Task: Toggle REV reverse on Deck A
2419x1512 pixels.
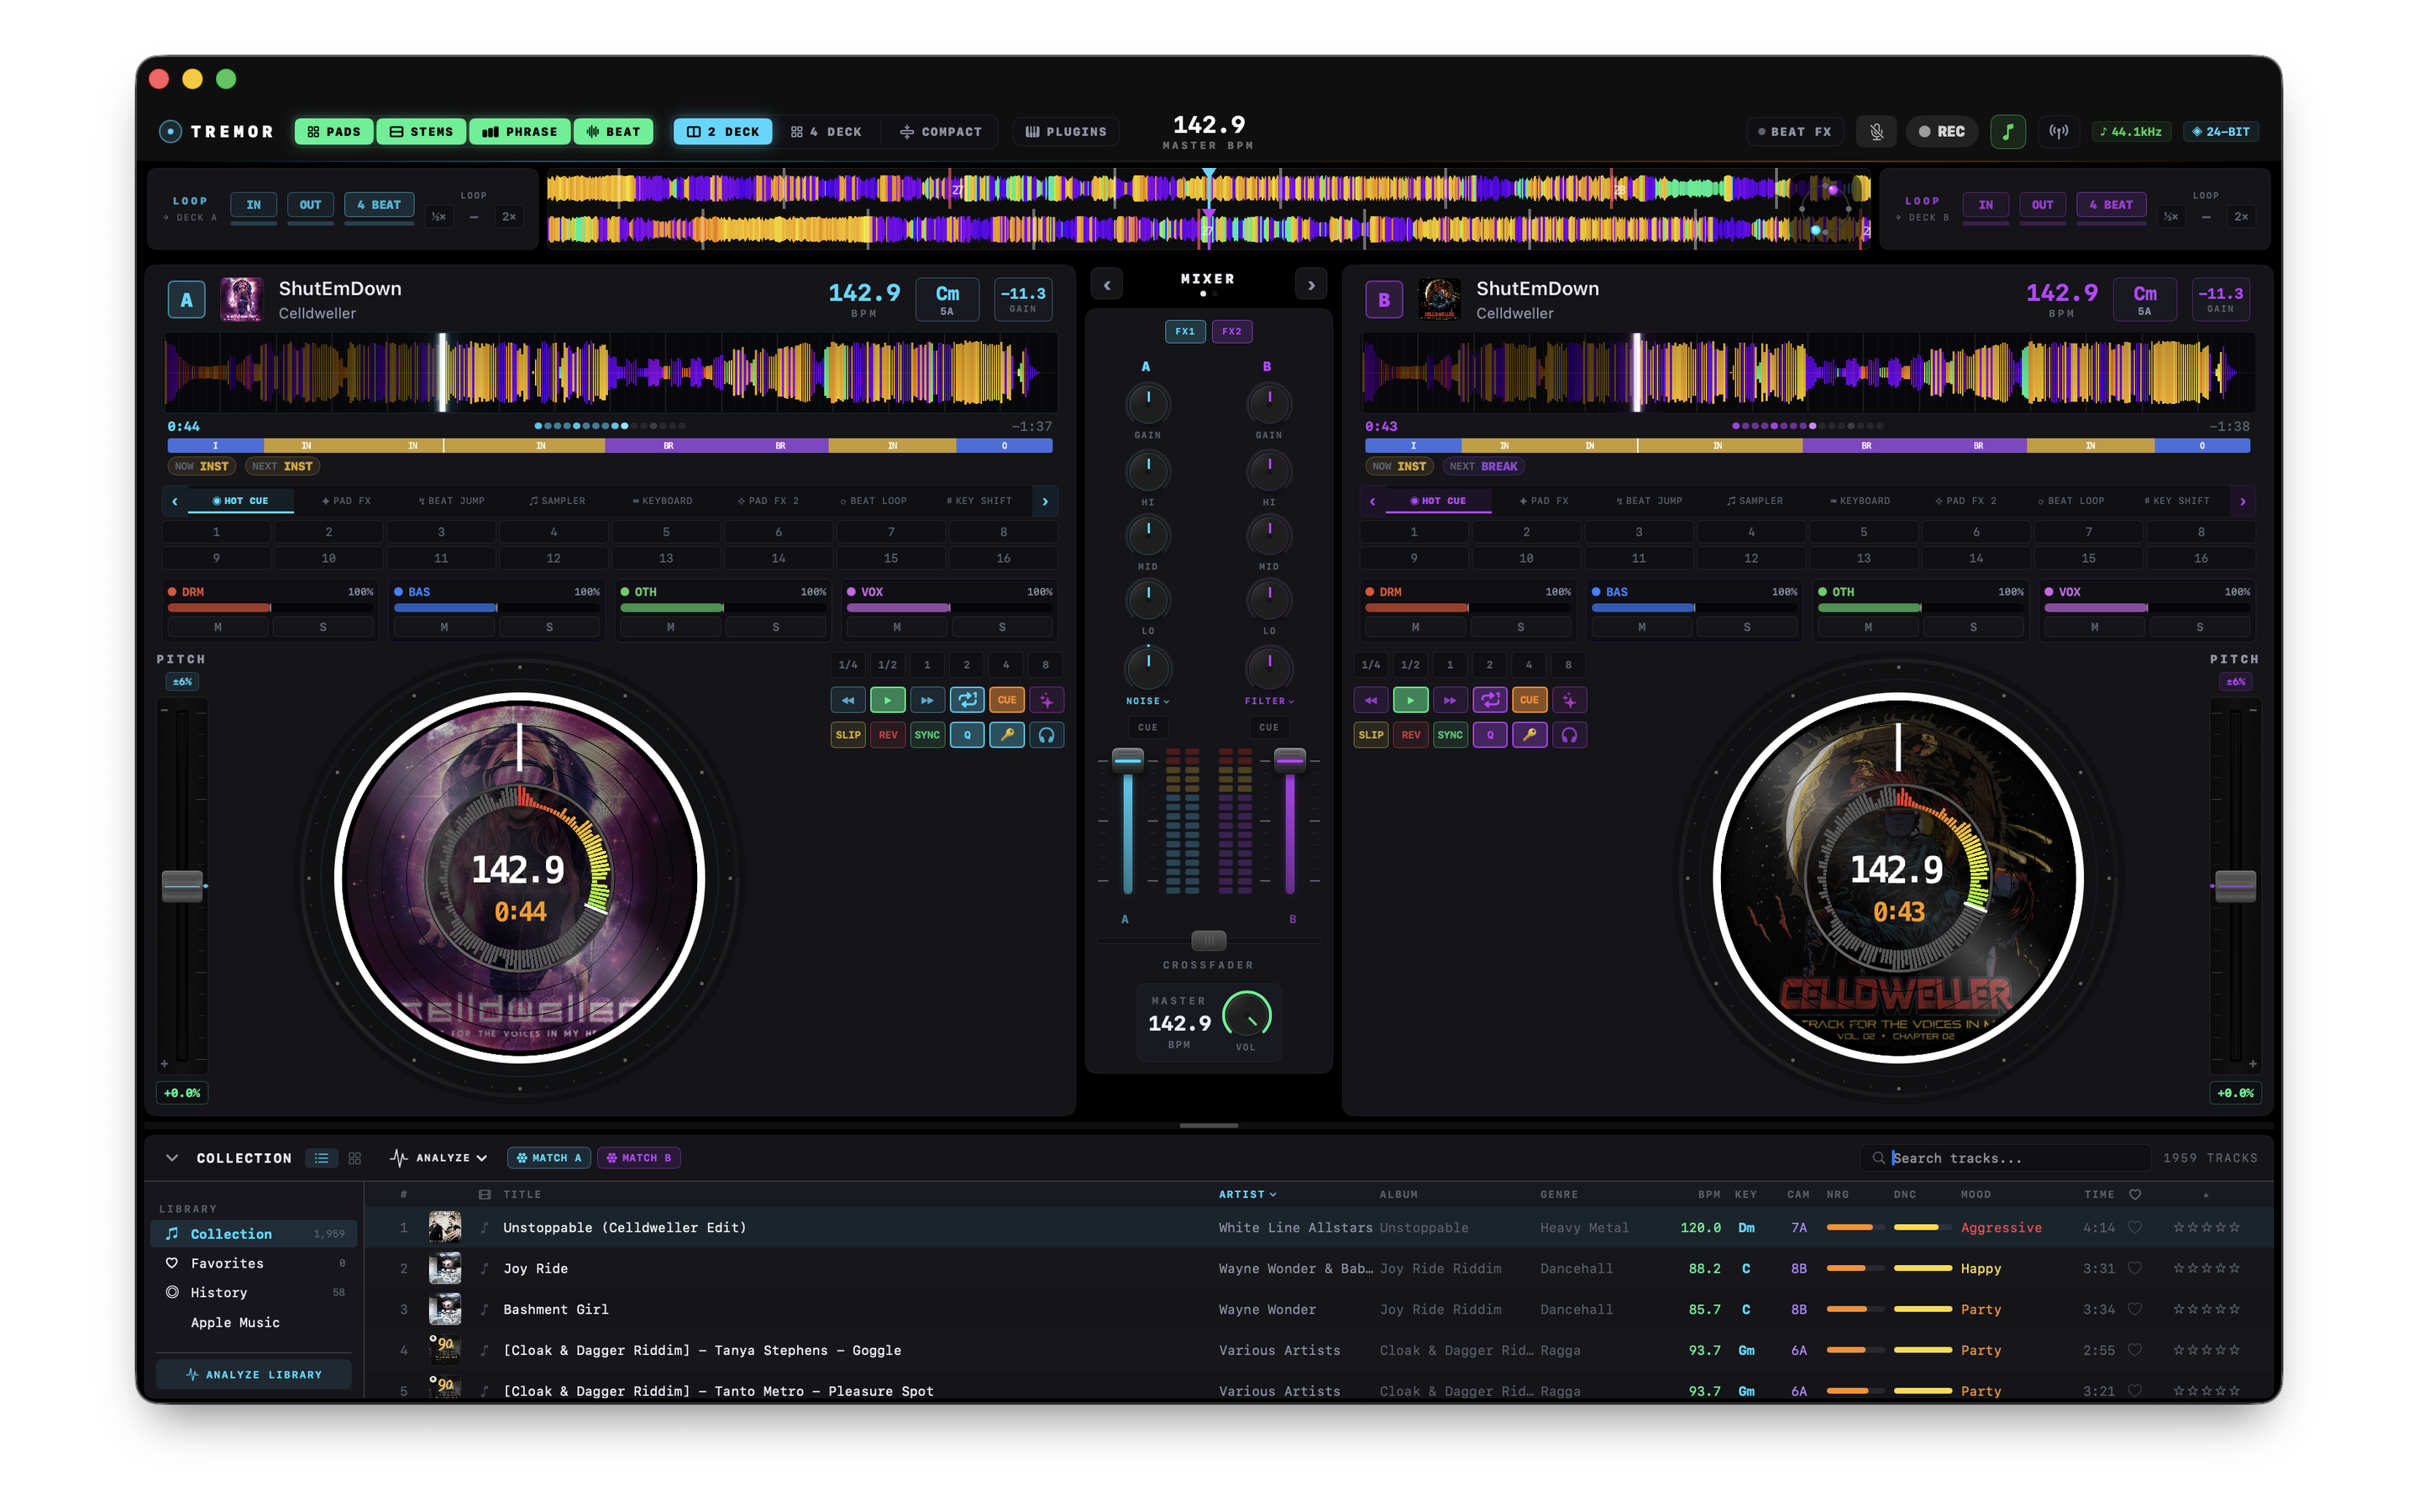Action: pyautogui.click(x=888, y=735)
